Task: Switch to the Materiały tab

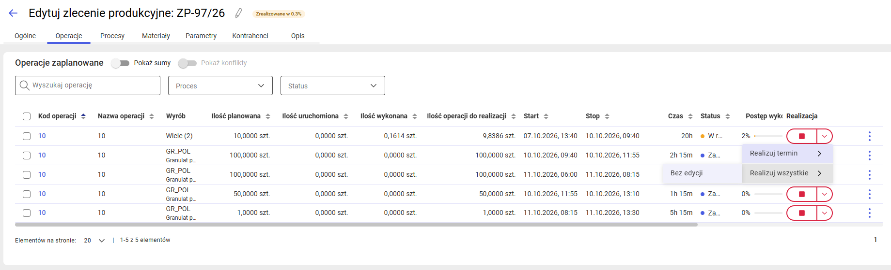Action: 156,36
